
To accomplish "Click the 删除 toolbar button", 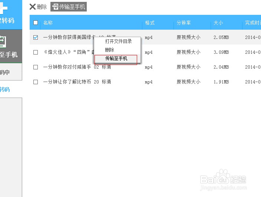I will (38, 7).
